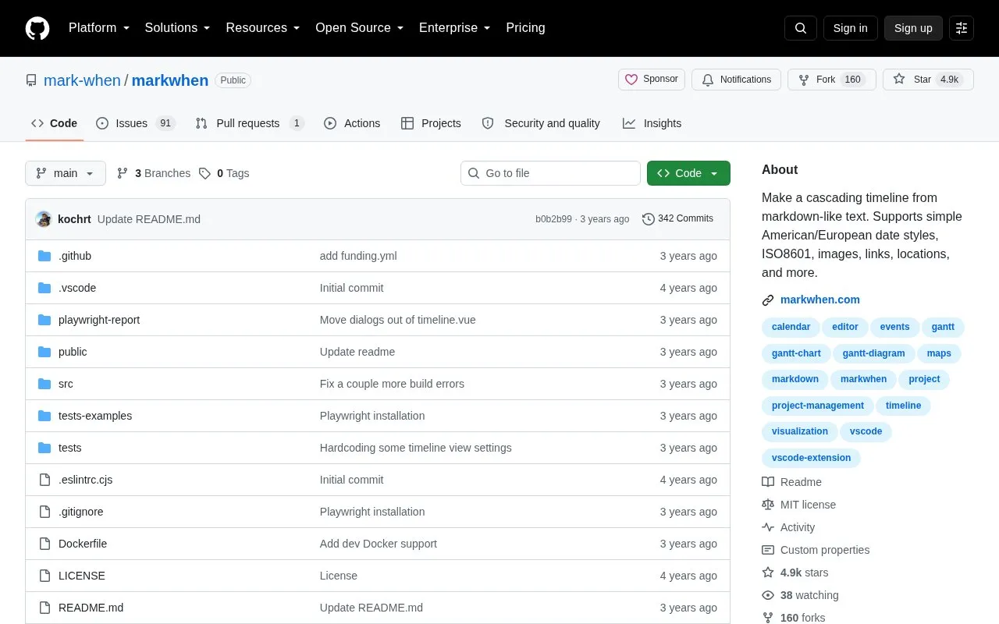The width and height of the screenshot is (999, 624).
Task: Click the Activity pulse icon
Action: tap(768, 527)
